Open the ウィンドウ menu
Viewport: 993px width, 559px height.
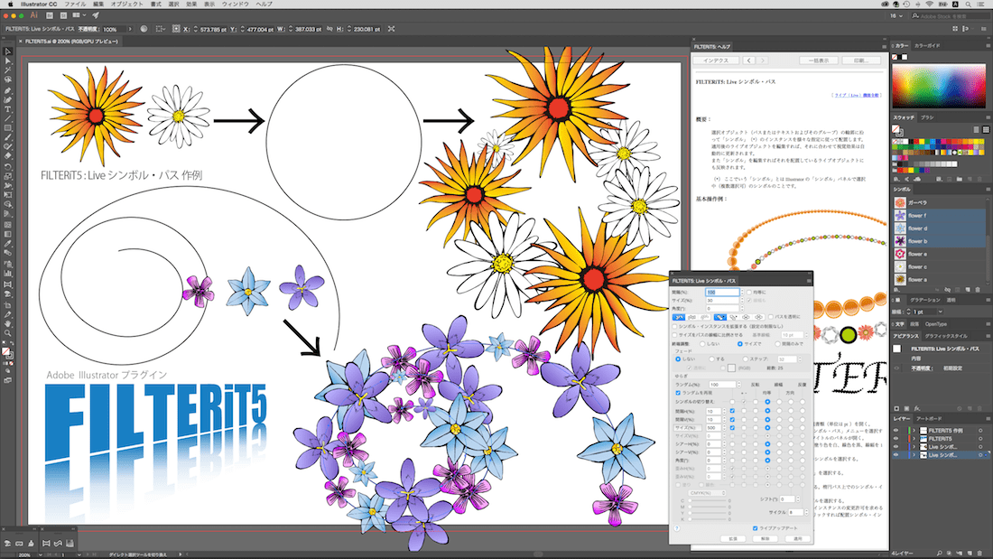235,4
